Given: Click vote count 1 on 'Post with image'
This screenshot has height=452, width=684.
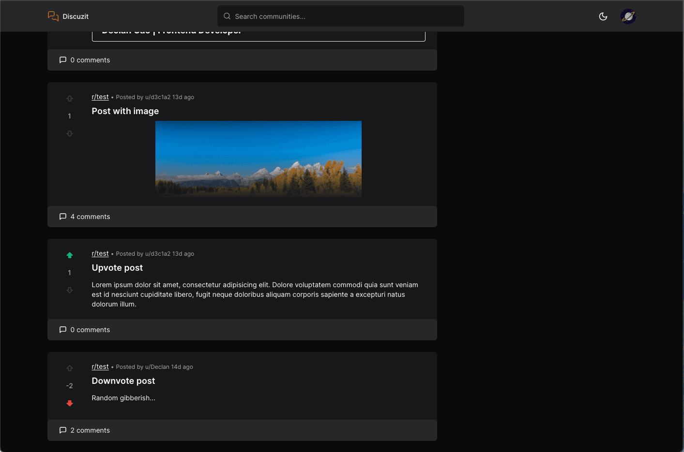Looking at the screenshot, I should [x=70, y=116].
